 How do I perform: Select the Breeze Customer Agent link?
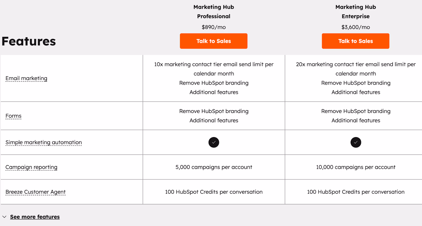pos(35,192)
